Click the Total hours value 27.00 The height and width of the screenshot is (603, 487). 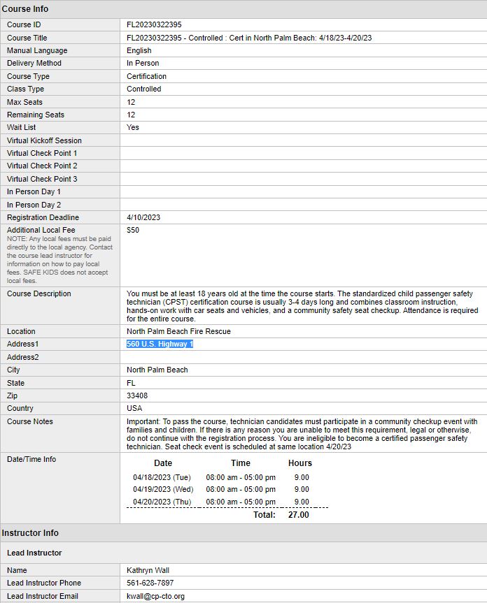point(298,514)
